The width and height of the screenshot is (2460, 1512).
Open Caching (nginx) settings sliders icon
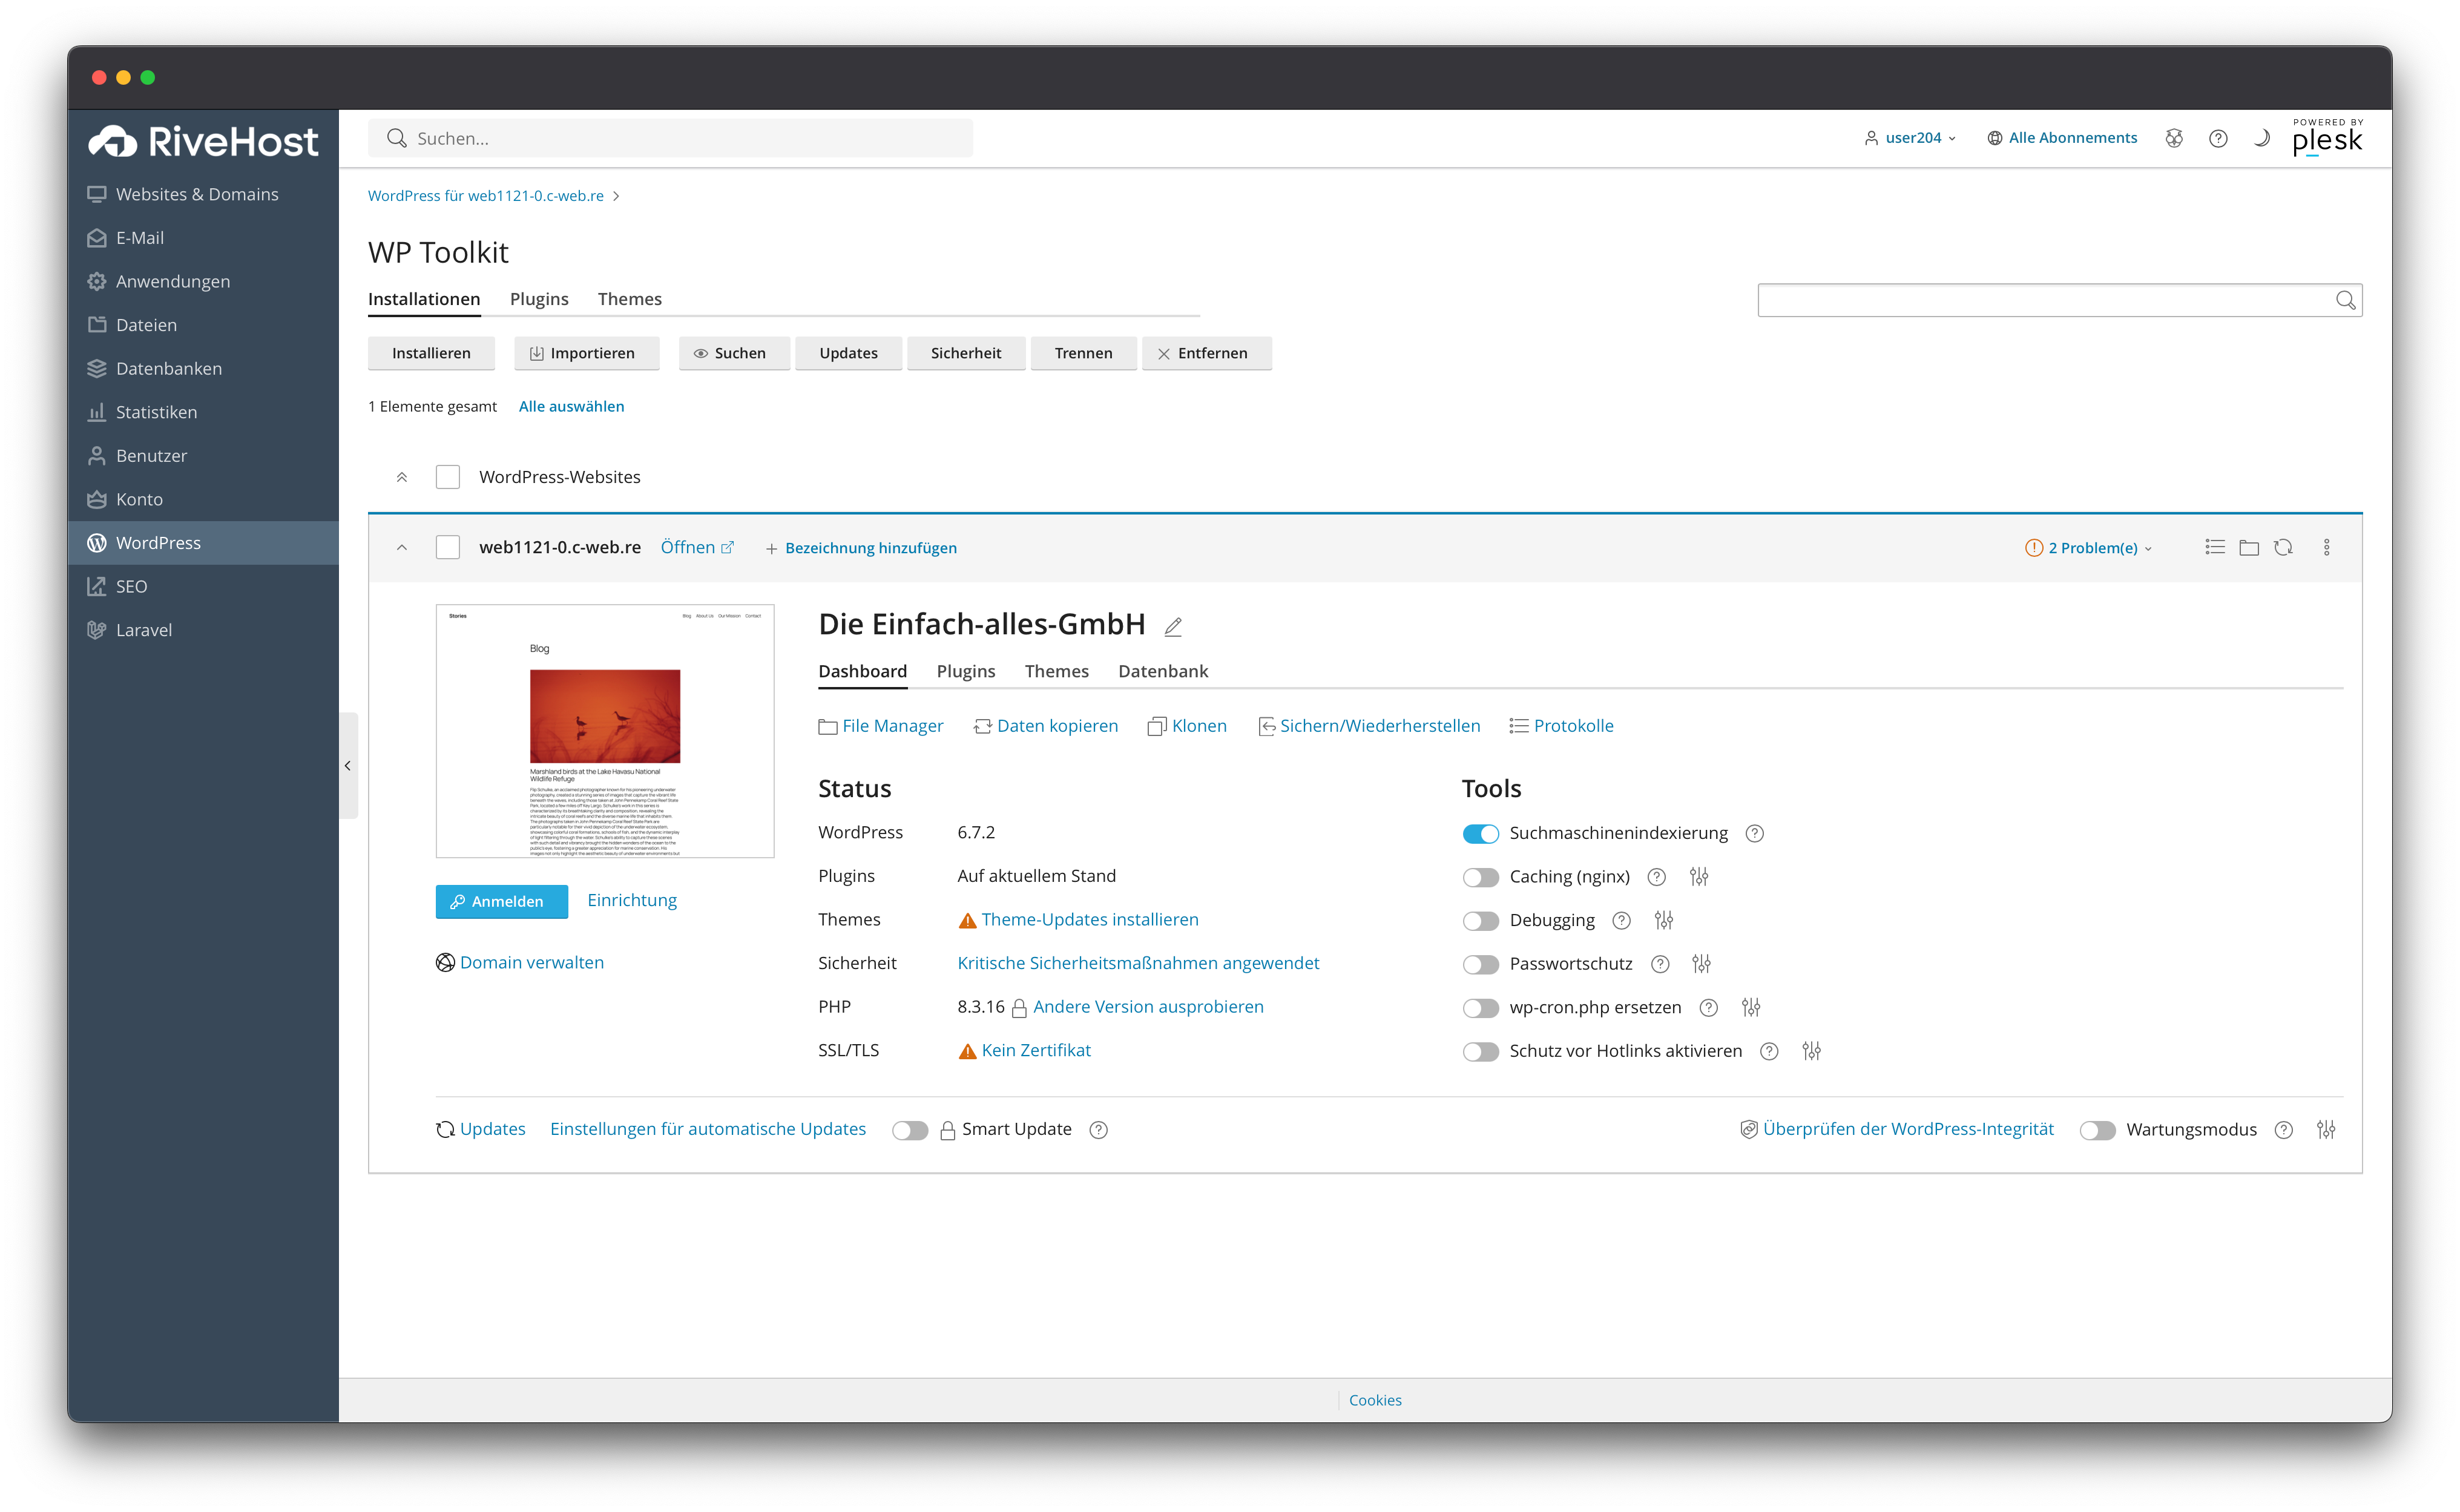[1698, 877]
